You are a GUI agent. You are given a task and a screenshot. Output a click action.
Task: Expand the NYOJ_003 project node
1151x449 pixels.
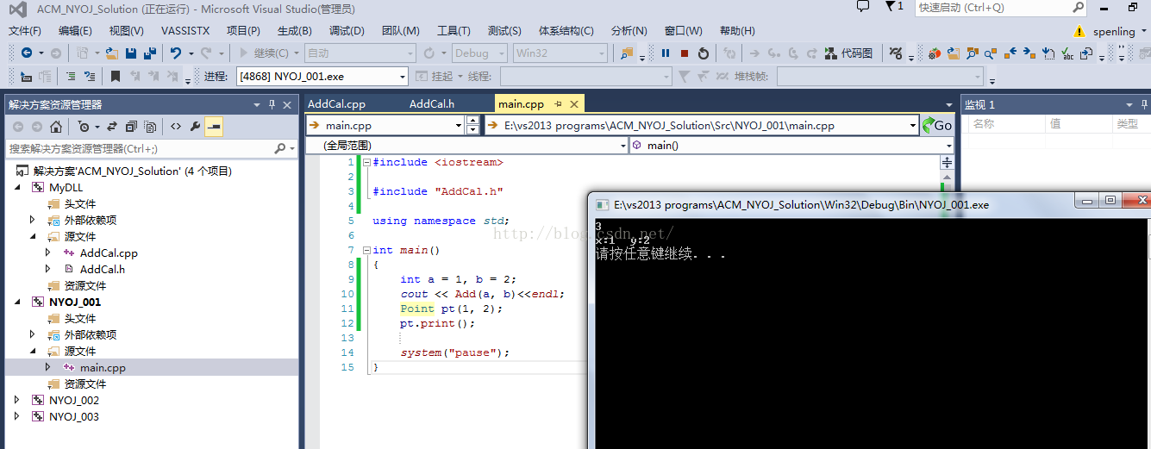(x=18, y=416)
